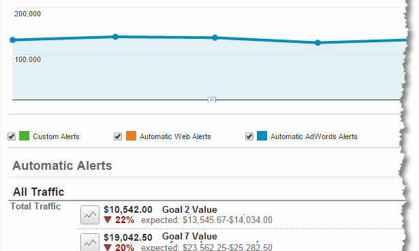Click the All Traffic section heading
Viewport: 419px width, 251px height.
point(38,192)
